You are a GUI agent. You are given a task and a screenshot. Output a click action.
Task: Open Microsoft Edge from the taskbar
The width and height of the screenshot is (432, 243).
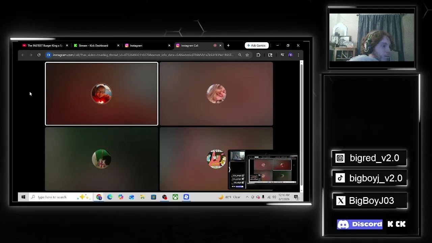(x=110, y=197)
